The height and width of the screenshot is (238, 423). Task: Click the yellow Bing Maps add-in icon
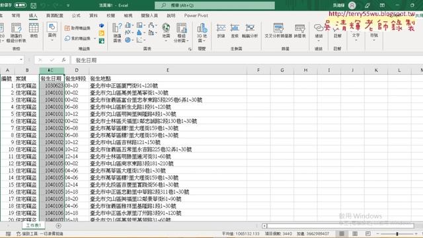coord(102,33)
